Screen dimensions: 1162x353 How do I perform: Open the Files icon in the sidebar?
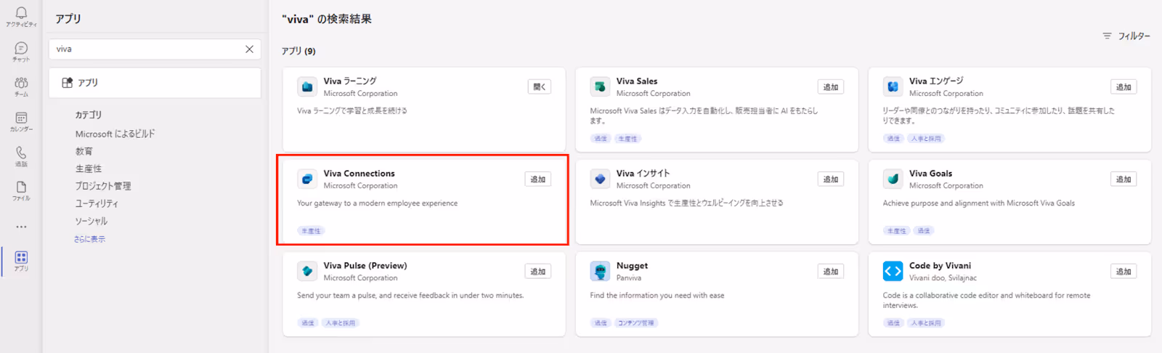point(21,187)
